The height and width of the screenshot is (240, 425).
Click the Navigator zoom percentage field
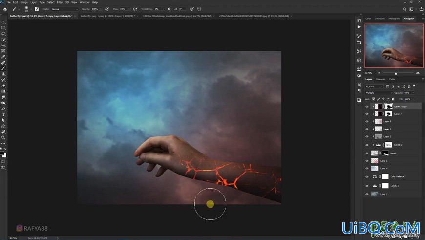coord(368,73)
